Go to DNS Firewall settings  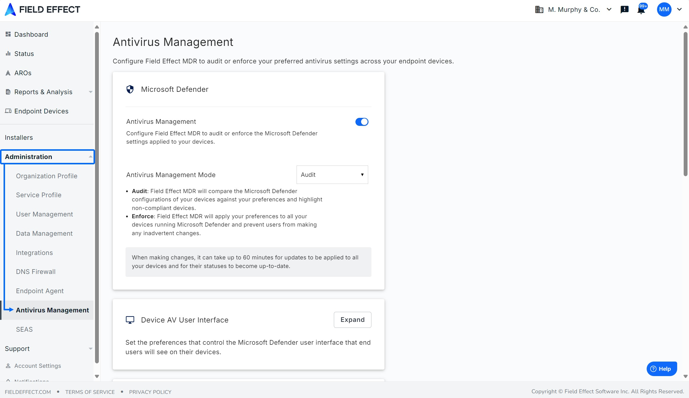pyautogui.click(x=36, y=272)
